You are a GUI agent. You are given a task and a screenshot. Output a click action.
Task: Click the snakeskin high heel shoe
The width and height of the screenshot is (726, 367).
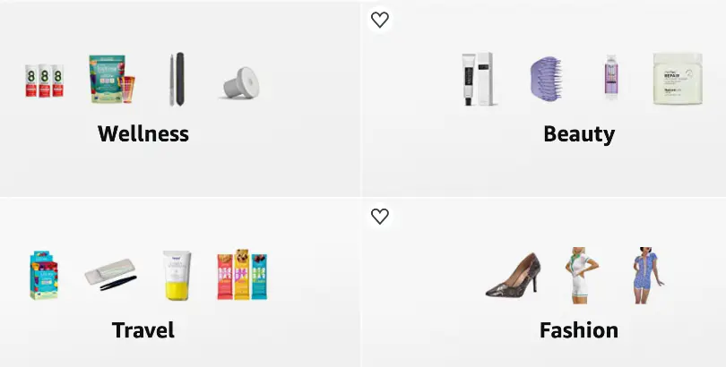coord(514,275)
